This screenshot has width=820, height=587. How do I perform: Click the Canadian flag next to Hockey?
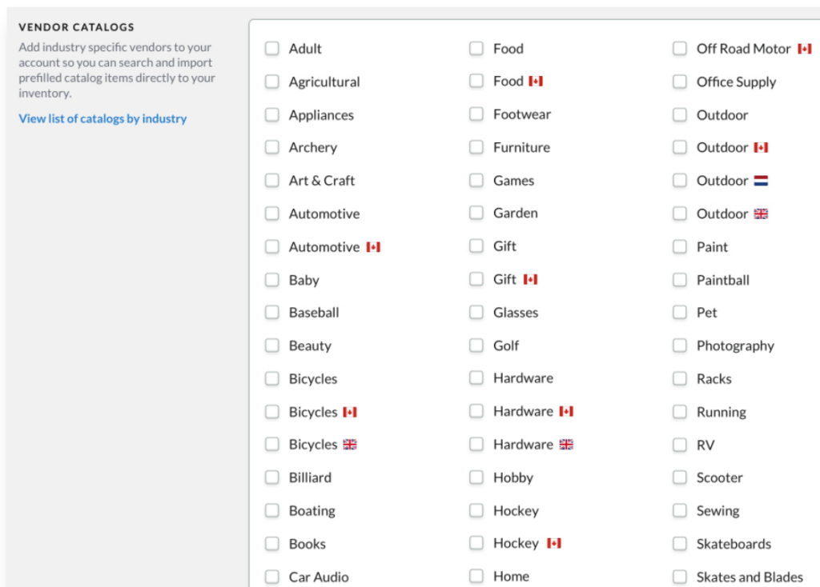553,543
